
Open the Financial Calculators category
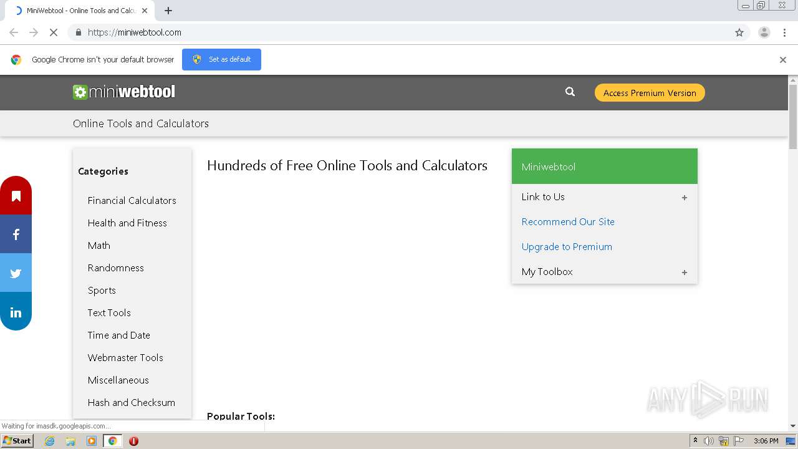pyautogui.click(x=132, y=201)
